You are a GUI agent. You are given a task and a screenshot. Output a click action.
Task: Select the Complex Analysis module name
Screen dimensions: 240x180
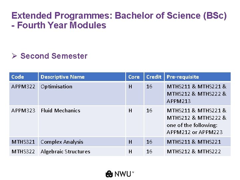point(62,142)
